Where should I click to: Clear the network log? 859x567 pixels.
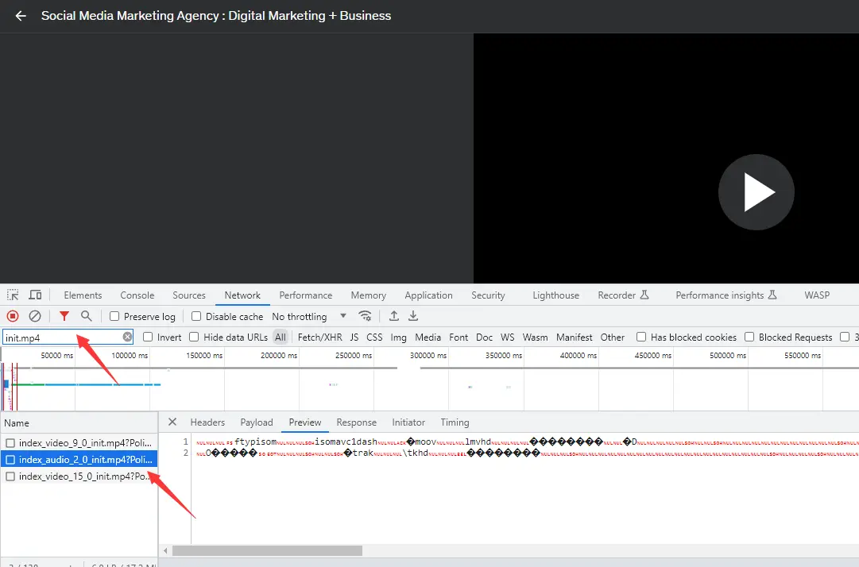35,316
